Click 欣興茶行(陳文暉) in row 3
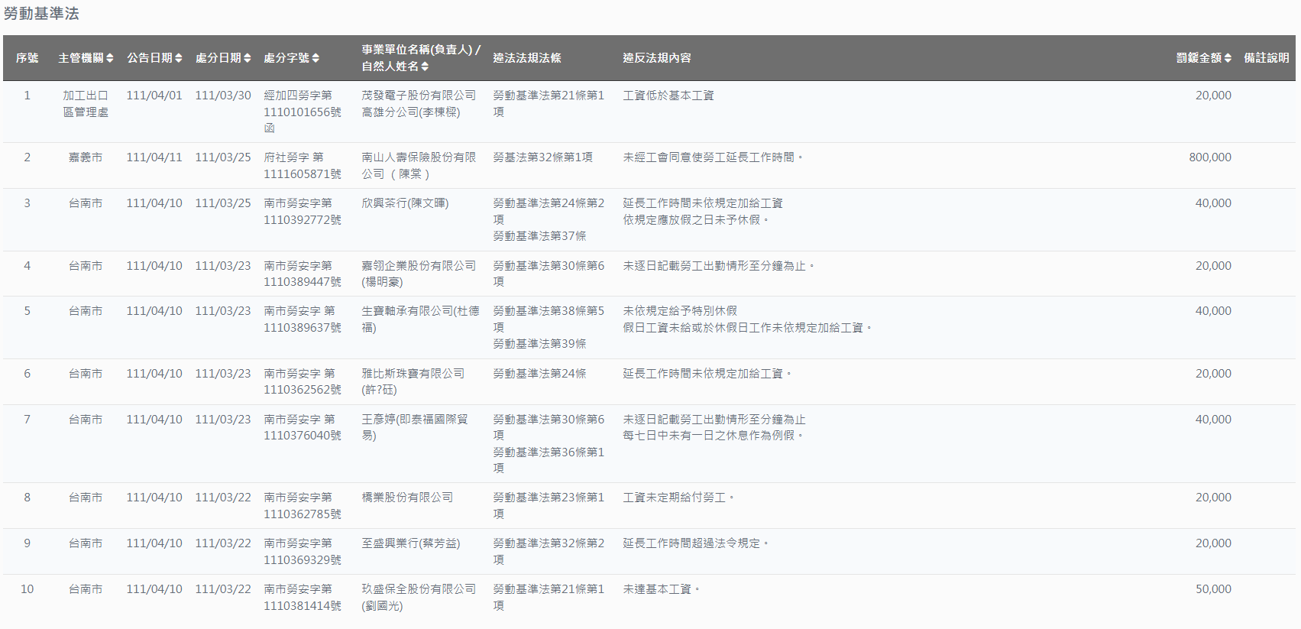 [x=405, y=203]
